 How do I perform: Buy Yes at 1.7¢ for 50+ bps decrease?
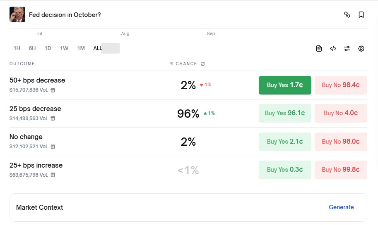(x=285, y=85)
